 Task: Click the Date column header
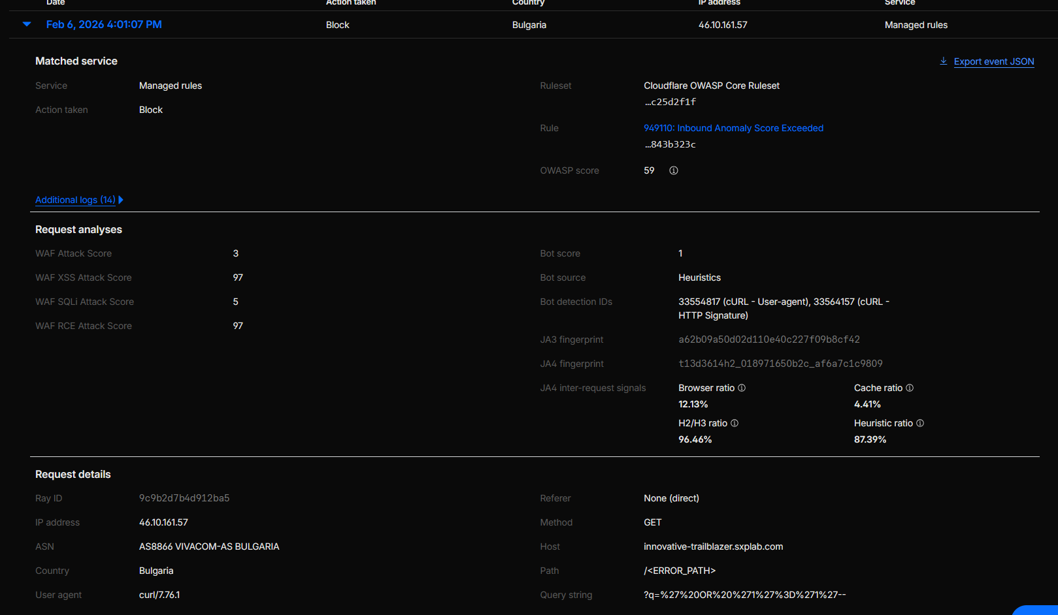tap(56, 3)
